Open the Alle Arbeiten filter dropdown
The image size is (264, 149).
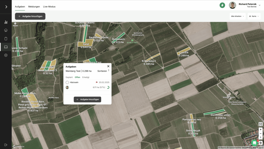tap(237, 16)
